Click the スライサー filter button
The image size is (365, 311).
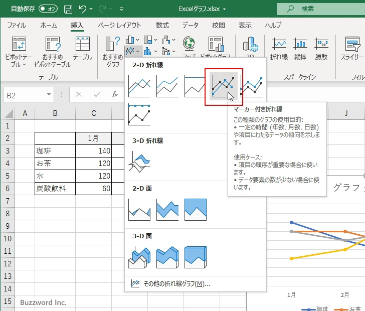(352, 49)
